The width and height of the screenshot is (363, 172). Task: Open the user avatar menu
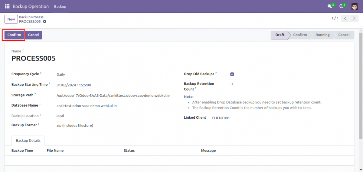(x=355, y=6)
